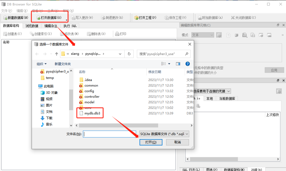Toggle the preview pane icon
The image size is (286, 171).
point(178,64)
